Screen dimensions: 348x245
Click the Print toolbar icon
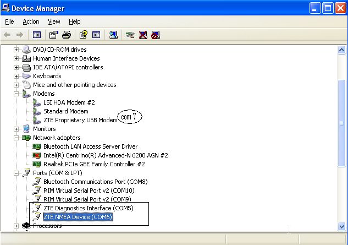click(66, 35)
